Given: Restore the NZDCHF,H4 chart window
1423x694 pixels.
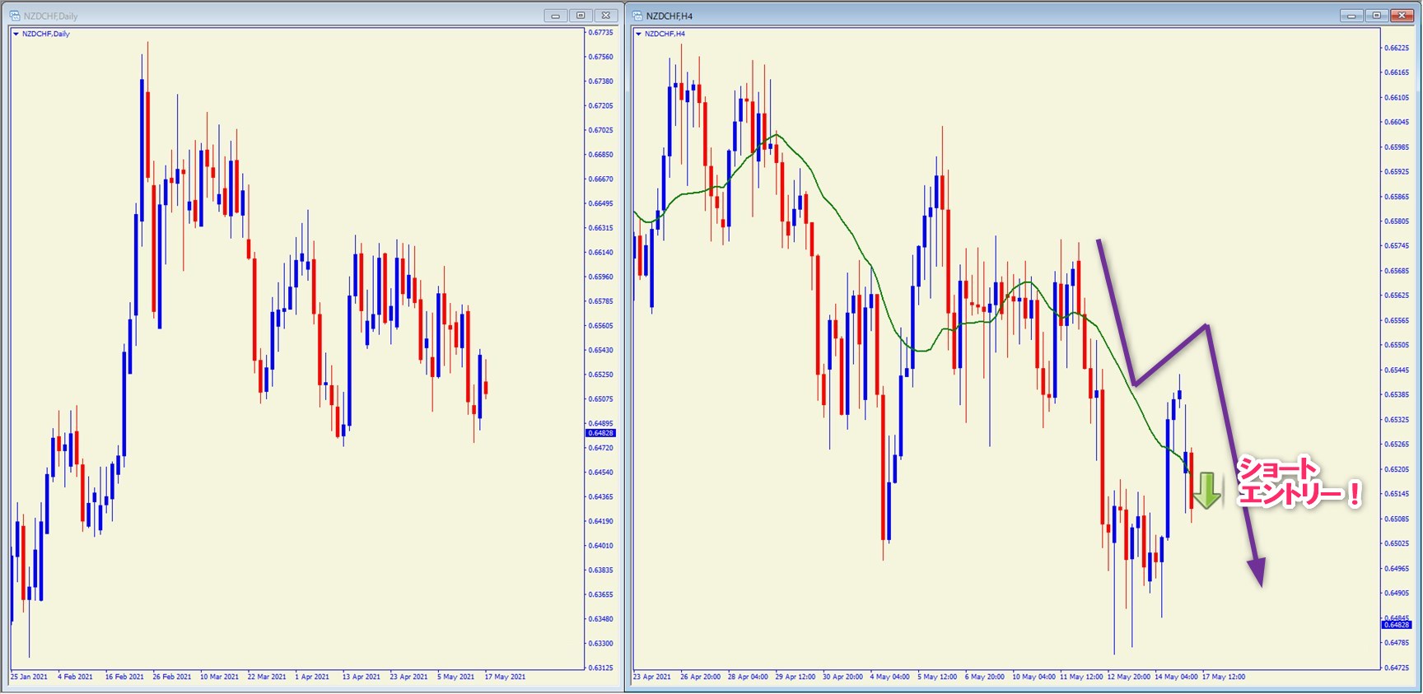Looking at the screenshot, I should point(1376,16).
